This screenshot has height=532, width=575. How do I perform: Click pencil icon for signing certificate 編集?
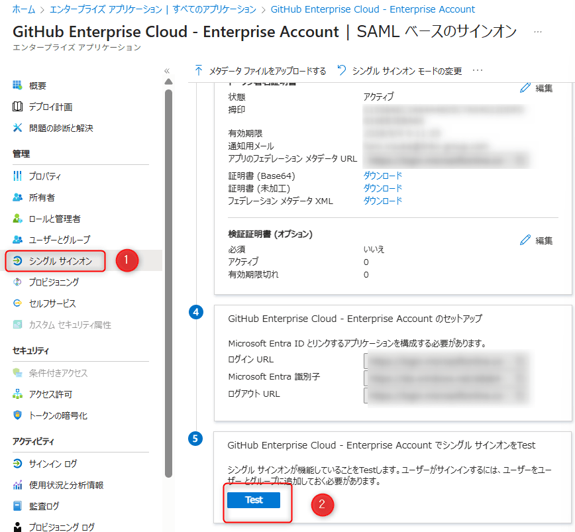525,87
